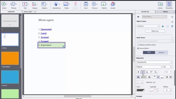Select the Options tab
This screenshot has width=176, height=99.
(161, 53)
